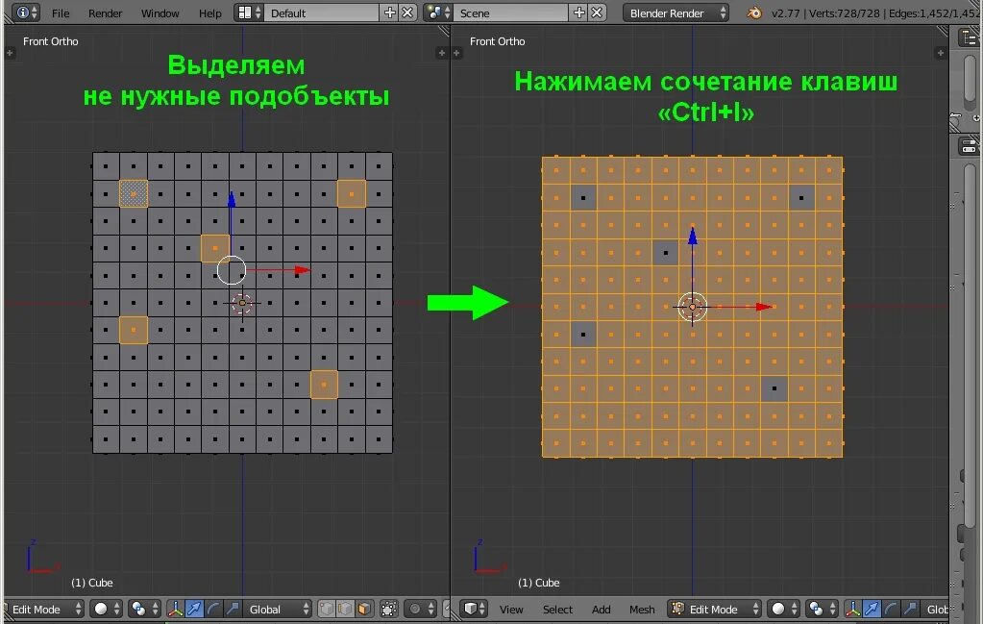Click the selected top-left face in left viewport
Viewport: 983px width, 624px height.
pos(134,194)
